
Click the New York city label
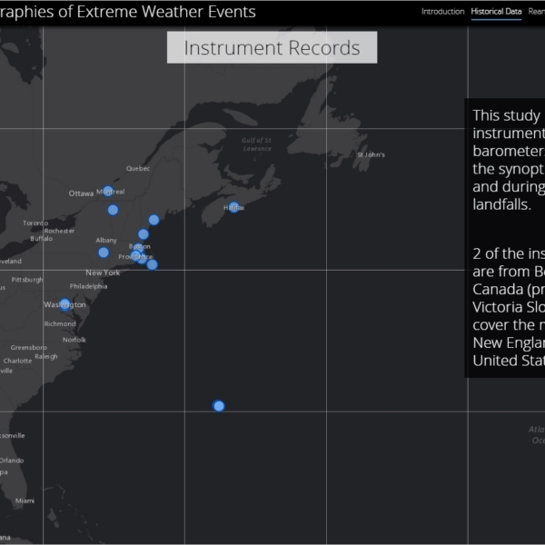103,272
